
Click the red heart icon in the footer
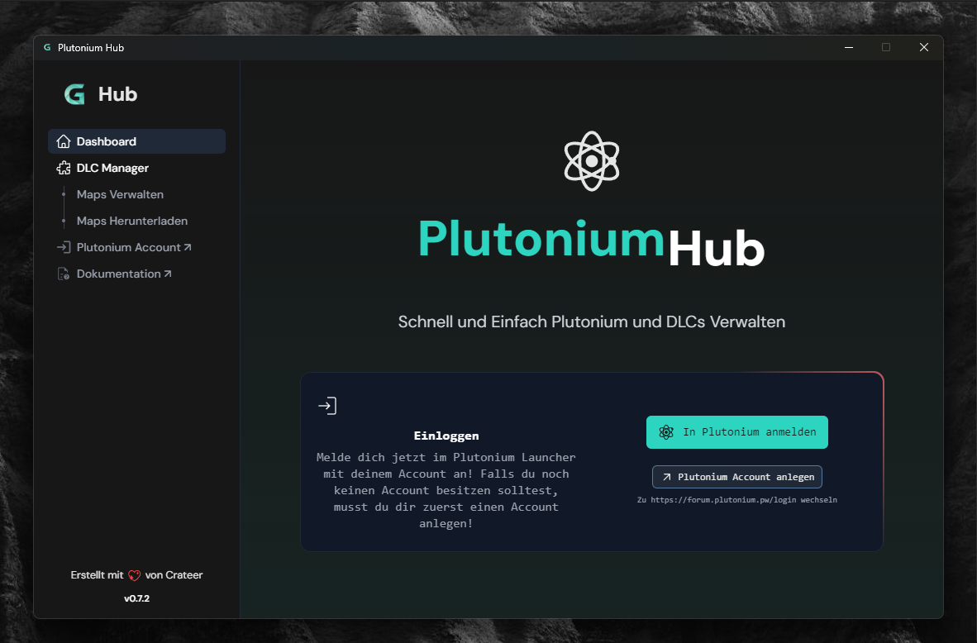[133, 574]
